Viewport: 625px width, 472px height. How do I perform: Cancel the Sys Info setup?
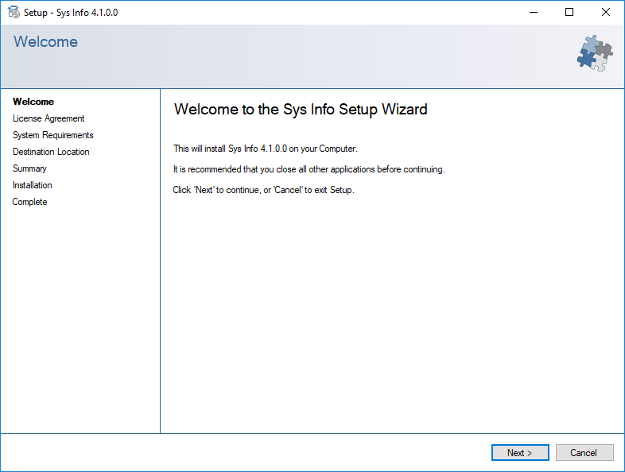(x=584, y=452)
